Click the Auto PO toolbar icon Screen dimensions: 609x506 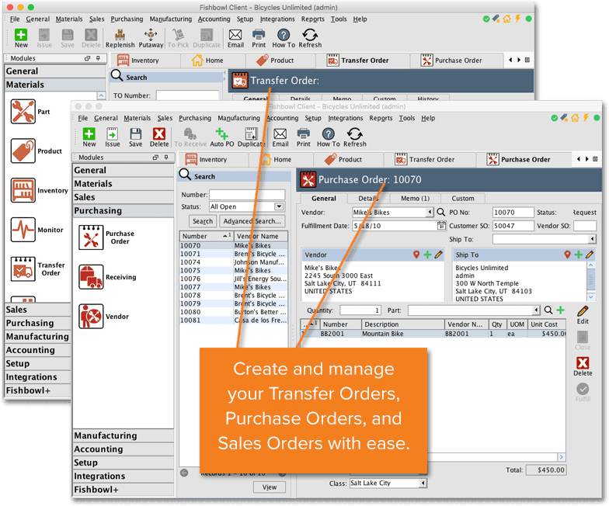tap(222, 137)
